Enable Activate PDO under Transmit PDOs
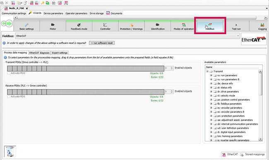The width and height of the screenshot is (269, 160). 9,73
